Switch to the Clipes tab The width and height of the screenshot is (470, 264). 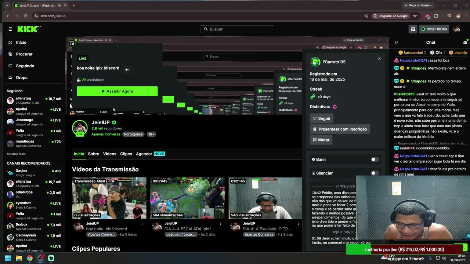[126, 154]
